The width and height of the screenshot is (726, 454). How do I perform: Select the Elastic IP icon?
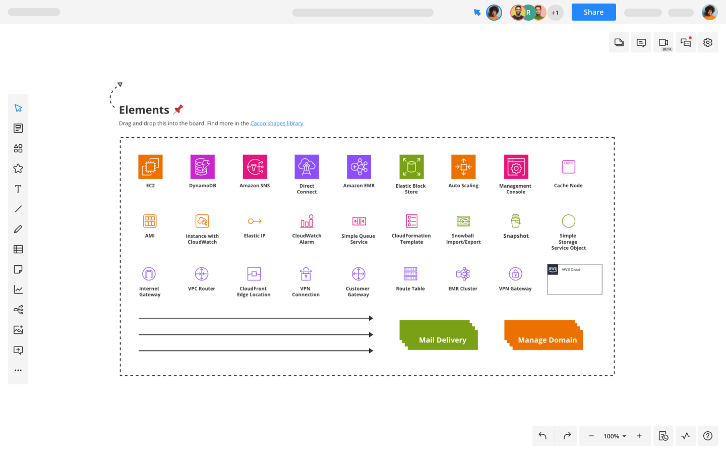(x=255, y=221)
